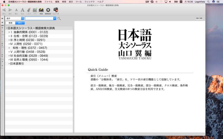Click the bookmark (しおり) toolbar icon
The image size is (223, 139).
click(29, 10)
